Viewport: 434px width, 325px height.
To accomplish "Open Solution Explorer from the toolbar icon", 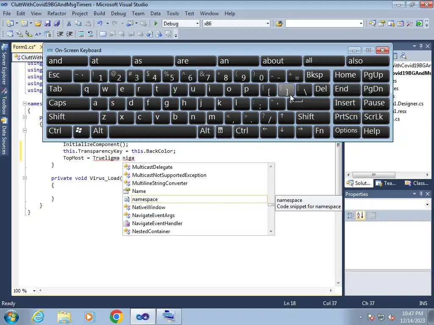I will [x=372, y=24].
